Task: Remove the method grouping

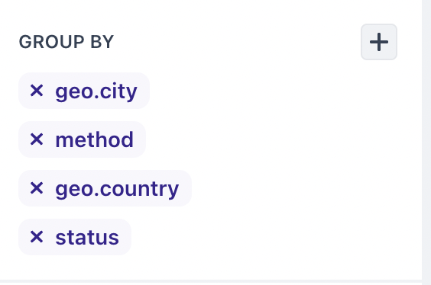Action: click(x=37, y=139)
